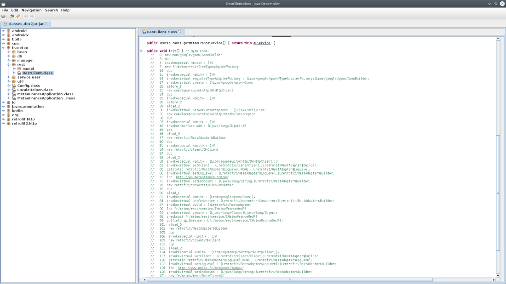Viewport: 506px width, 284px height.
Task: Open LocaleHelper.class in the tree
Action: 34,90
